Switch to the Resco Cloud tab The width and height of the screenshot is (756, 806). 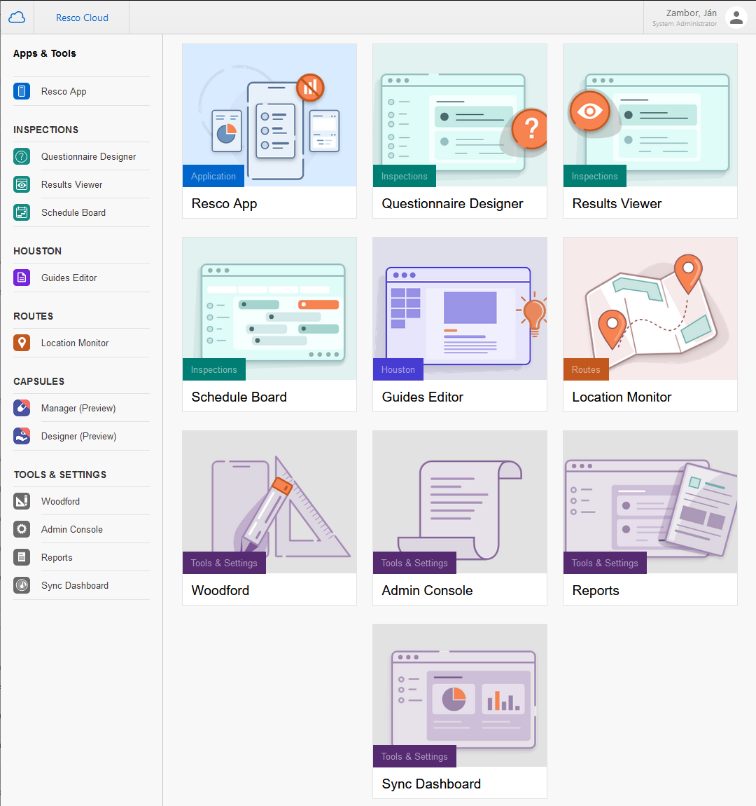[82, 18]
